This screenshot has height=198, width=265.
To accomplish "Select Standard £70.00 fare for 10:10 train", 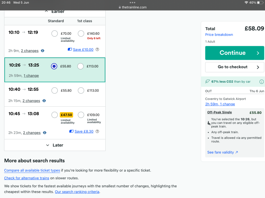I will click(55, 34).
